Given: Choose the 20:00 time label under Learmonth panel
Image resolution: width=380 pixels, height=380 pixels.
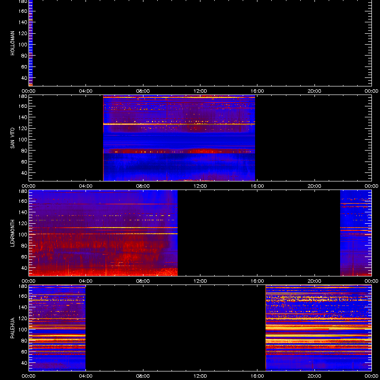Looking at the screenshot, I should click(x=314, y=281).
